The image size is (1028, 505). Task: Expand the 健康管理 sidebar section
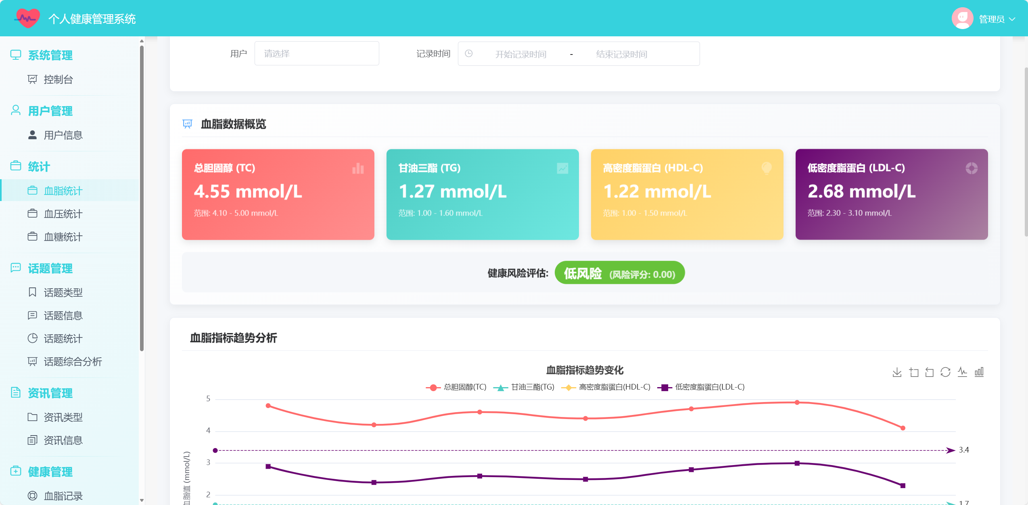69,471
